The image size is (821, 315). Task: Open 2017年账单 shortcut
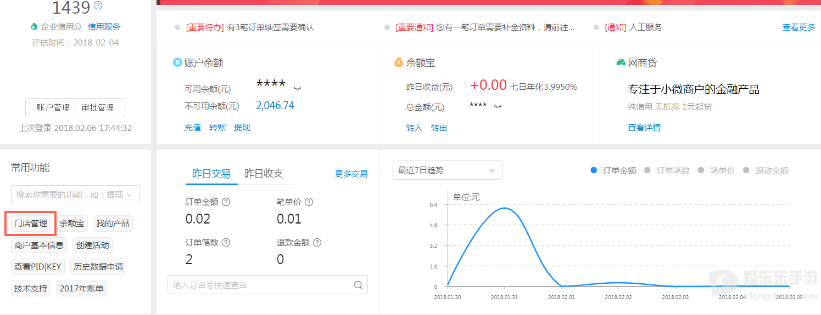pyautogui.click(x=81, y=288)
